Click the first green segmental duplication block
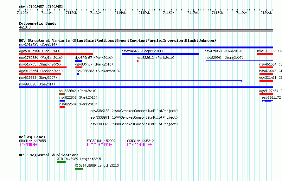282x181 pixels. (x=61, y=162)
